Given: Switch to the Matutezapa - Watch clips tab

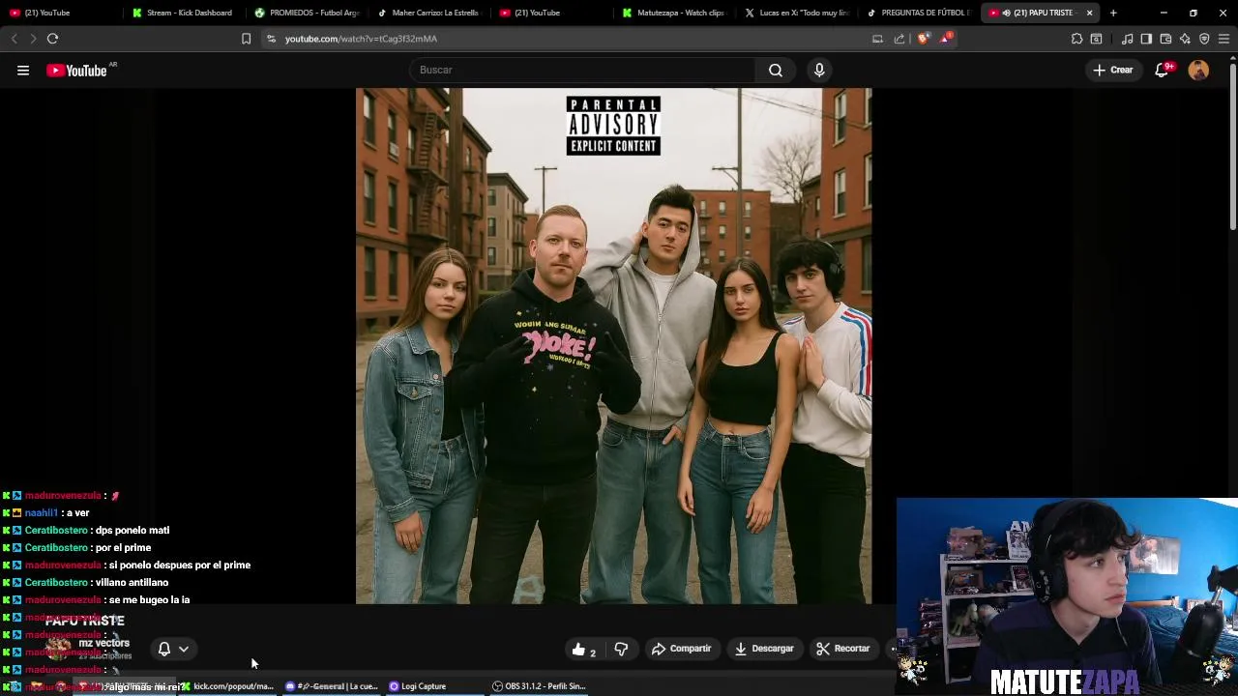Looking at the screenshot, I should click(x=673, y=13).
